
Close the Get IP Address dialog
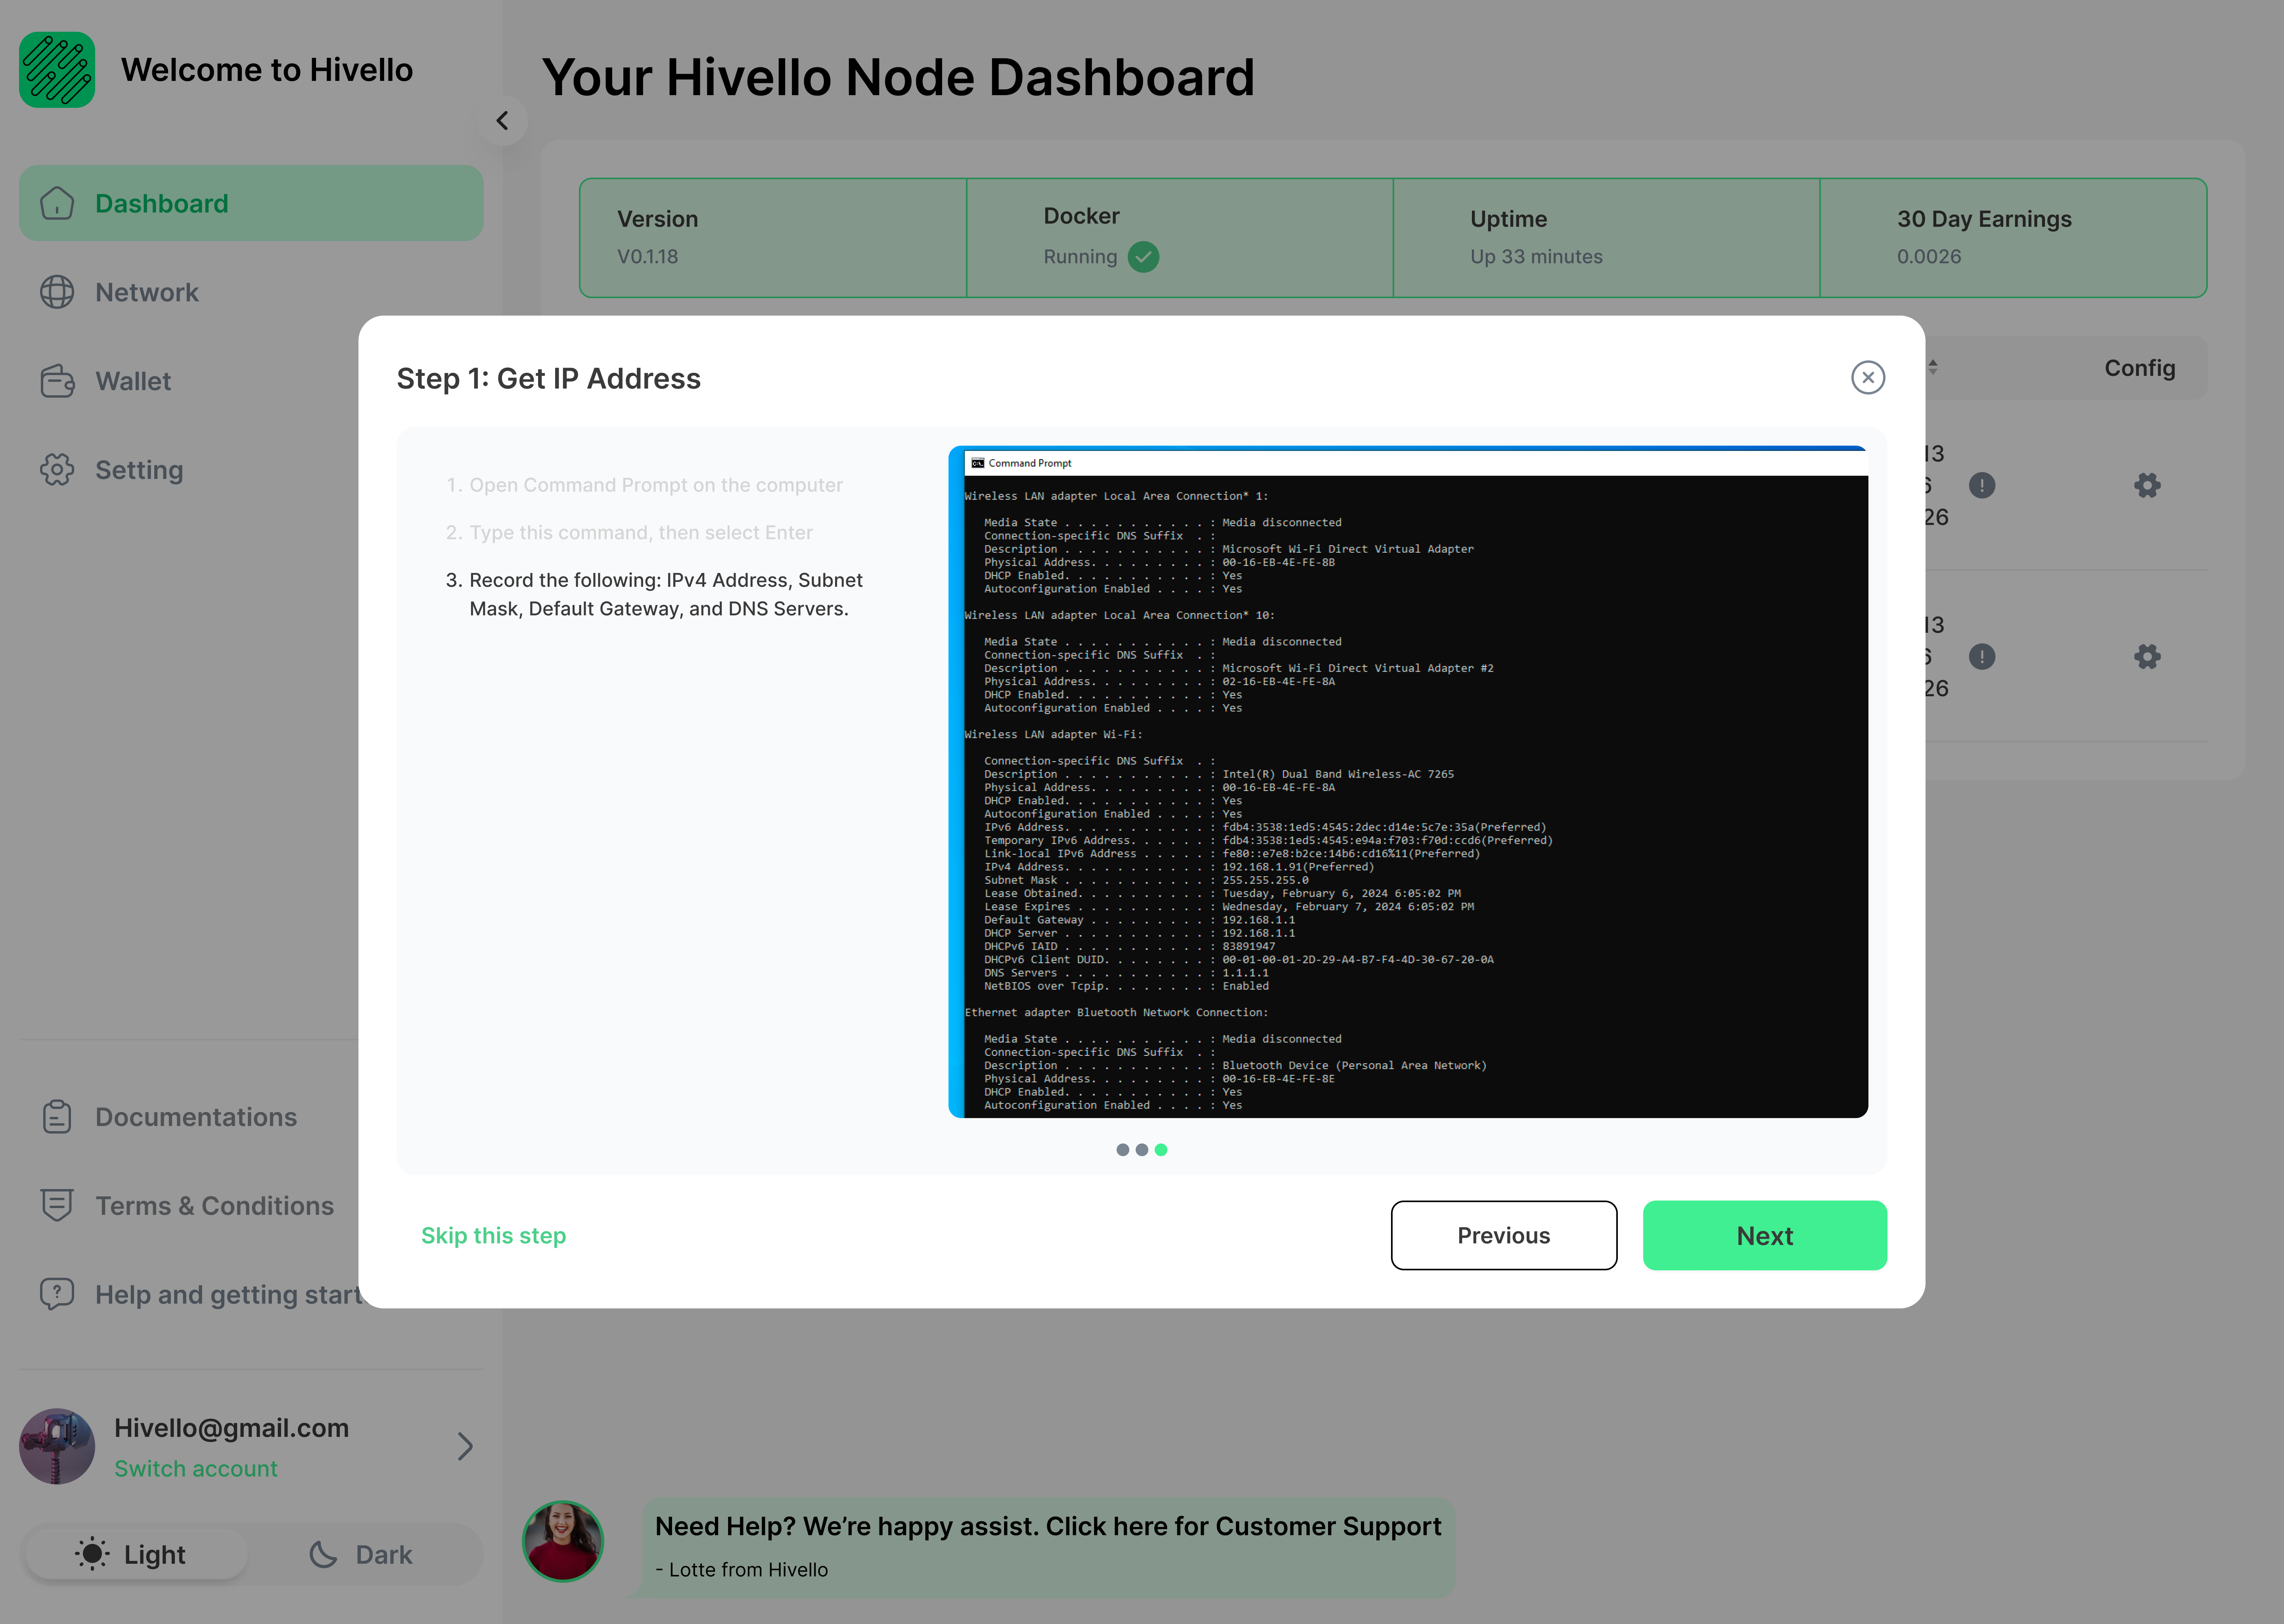point(1867,378)
